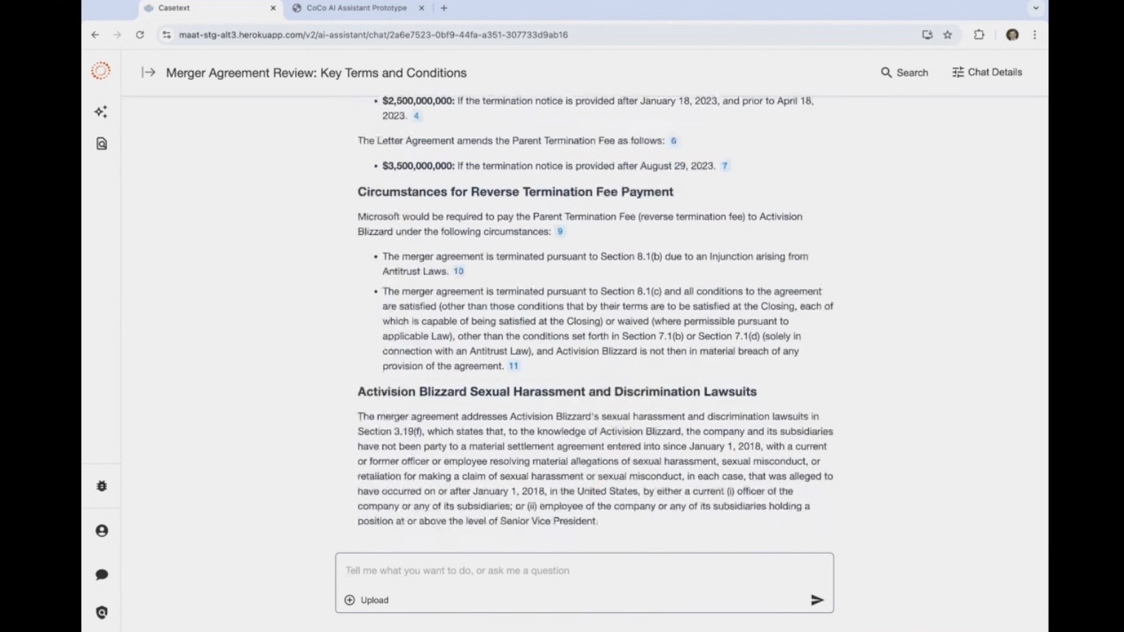This screenshot has height=632, width=1124.
Task: Open Chat Details panel
Action: coord(987,72)
